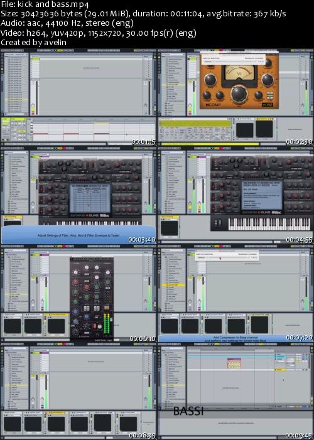The height and width of the screenshot is (440, 314).
Task: Click waveform clip in 00:09:45 arrangement view
Action: coord(234,363)
